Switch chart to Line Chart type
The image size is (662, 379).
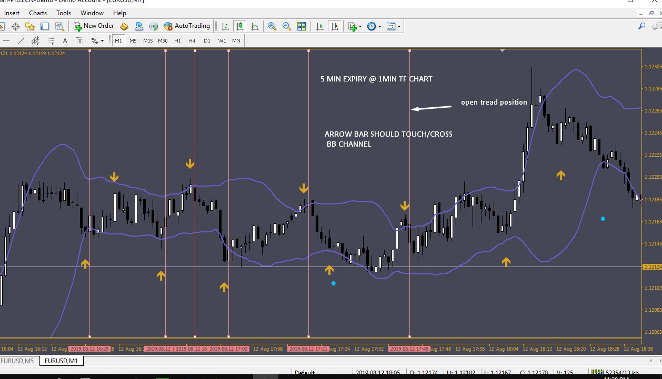click(x=255, y=26)
